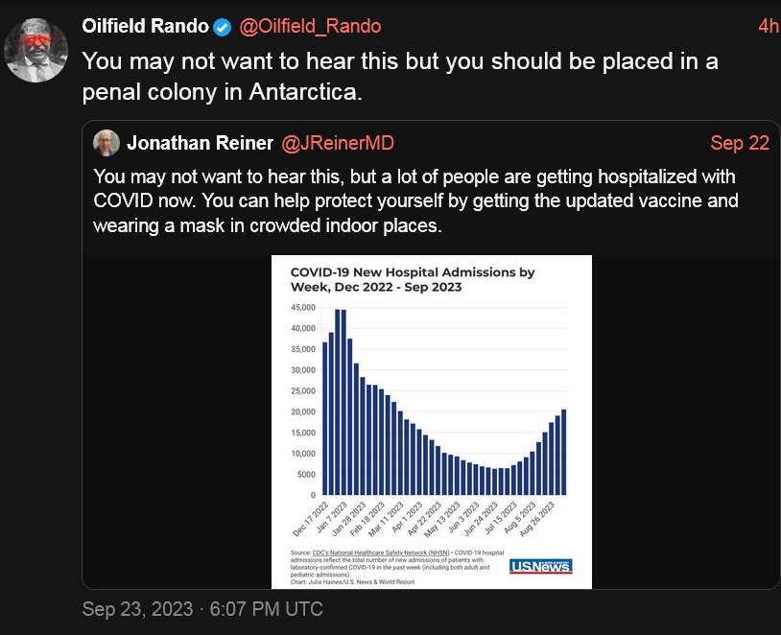Image resolution: width=781 pixels, height=635 pixels.
Task: Click the Chart: Julia Haines credit line
Action: [352, 581]
